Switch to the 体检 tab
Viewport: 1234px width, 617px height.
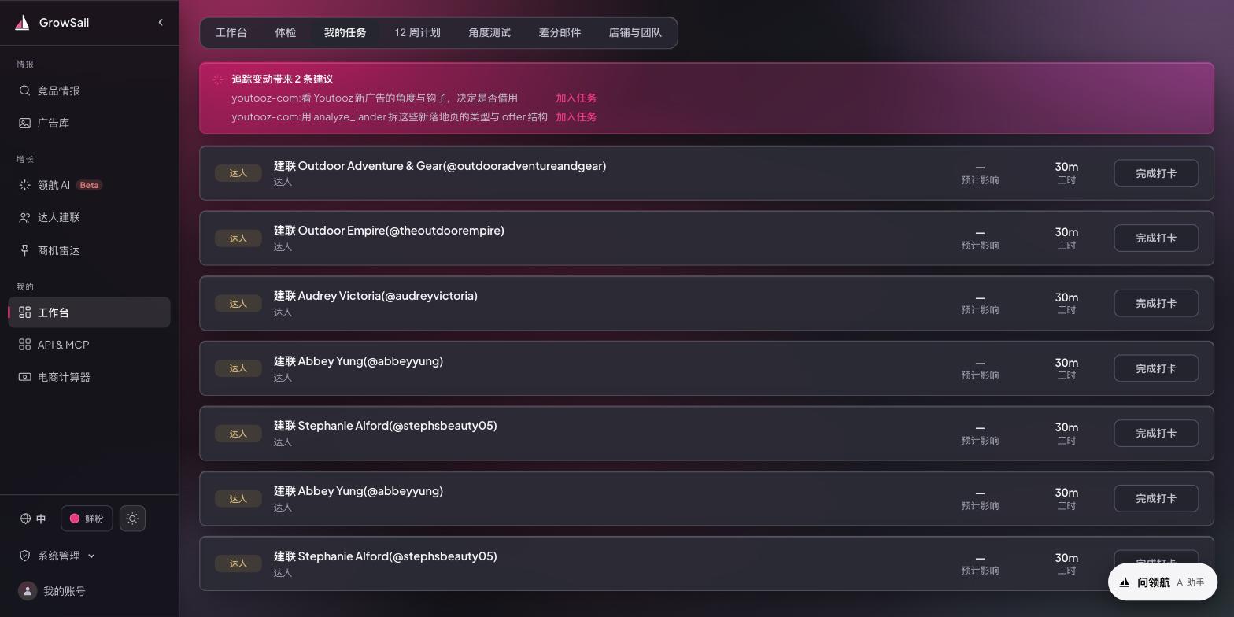[286, 32]
